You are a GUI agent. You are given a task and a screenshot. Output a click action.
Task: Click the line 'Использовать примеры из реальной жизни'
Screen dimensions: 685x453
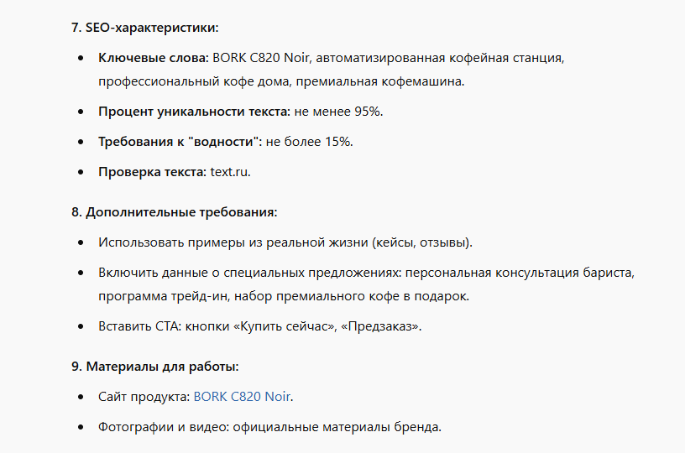click(285, 242)
